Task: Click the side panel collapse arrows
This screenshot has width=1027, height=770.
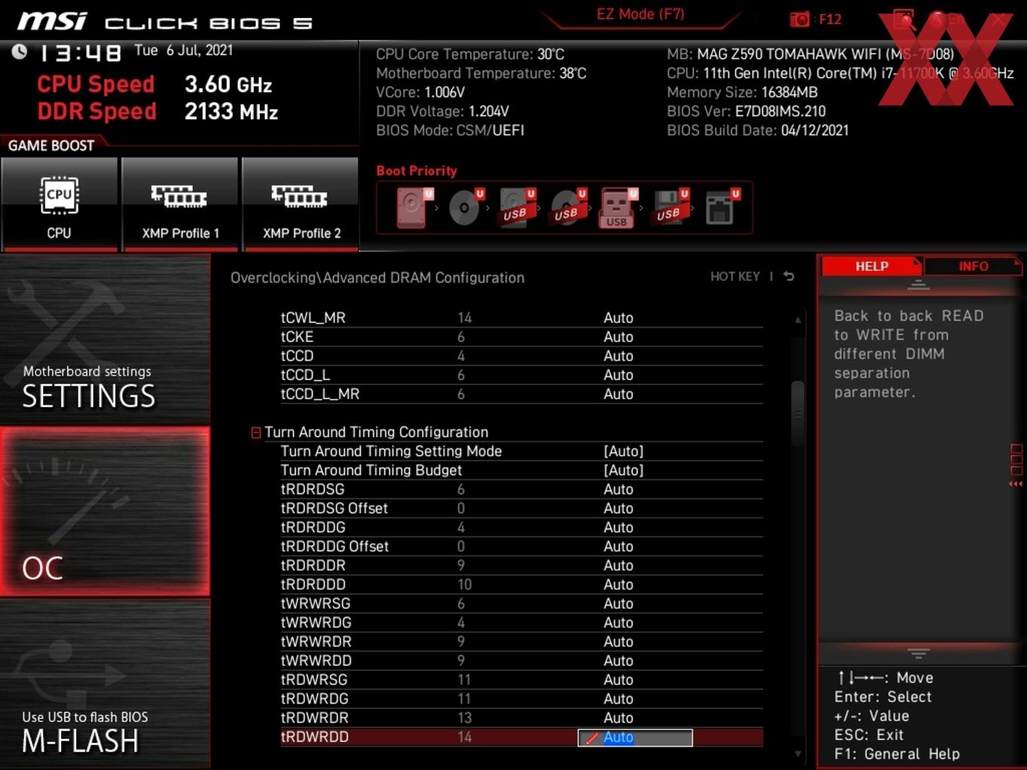Action: click(x=1016, y=484)
